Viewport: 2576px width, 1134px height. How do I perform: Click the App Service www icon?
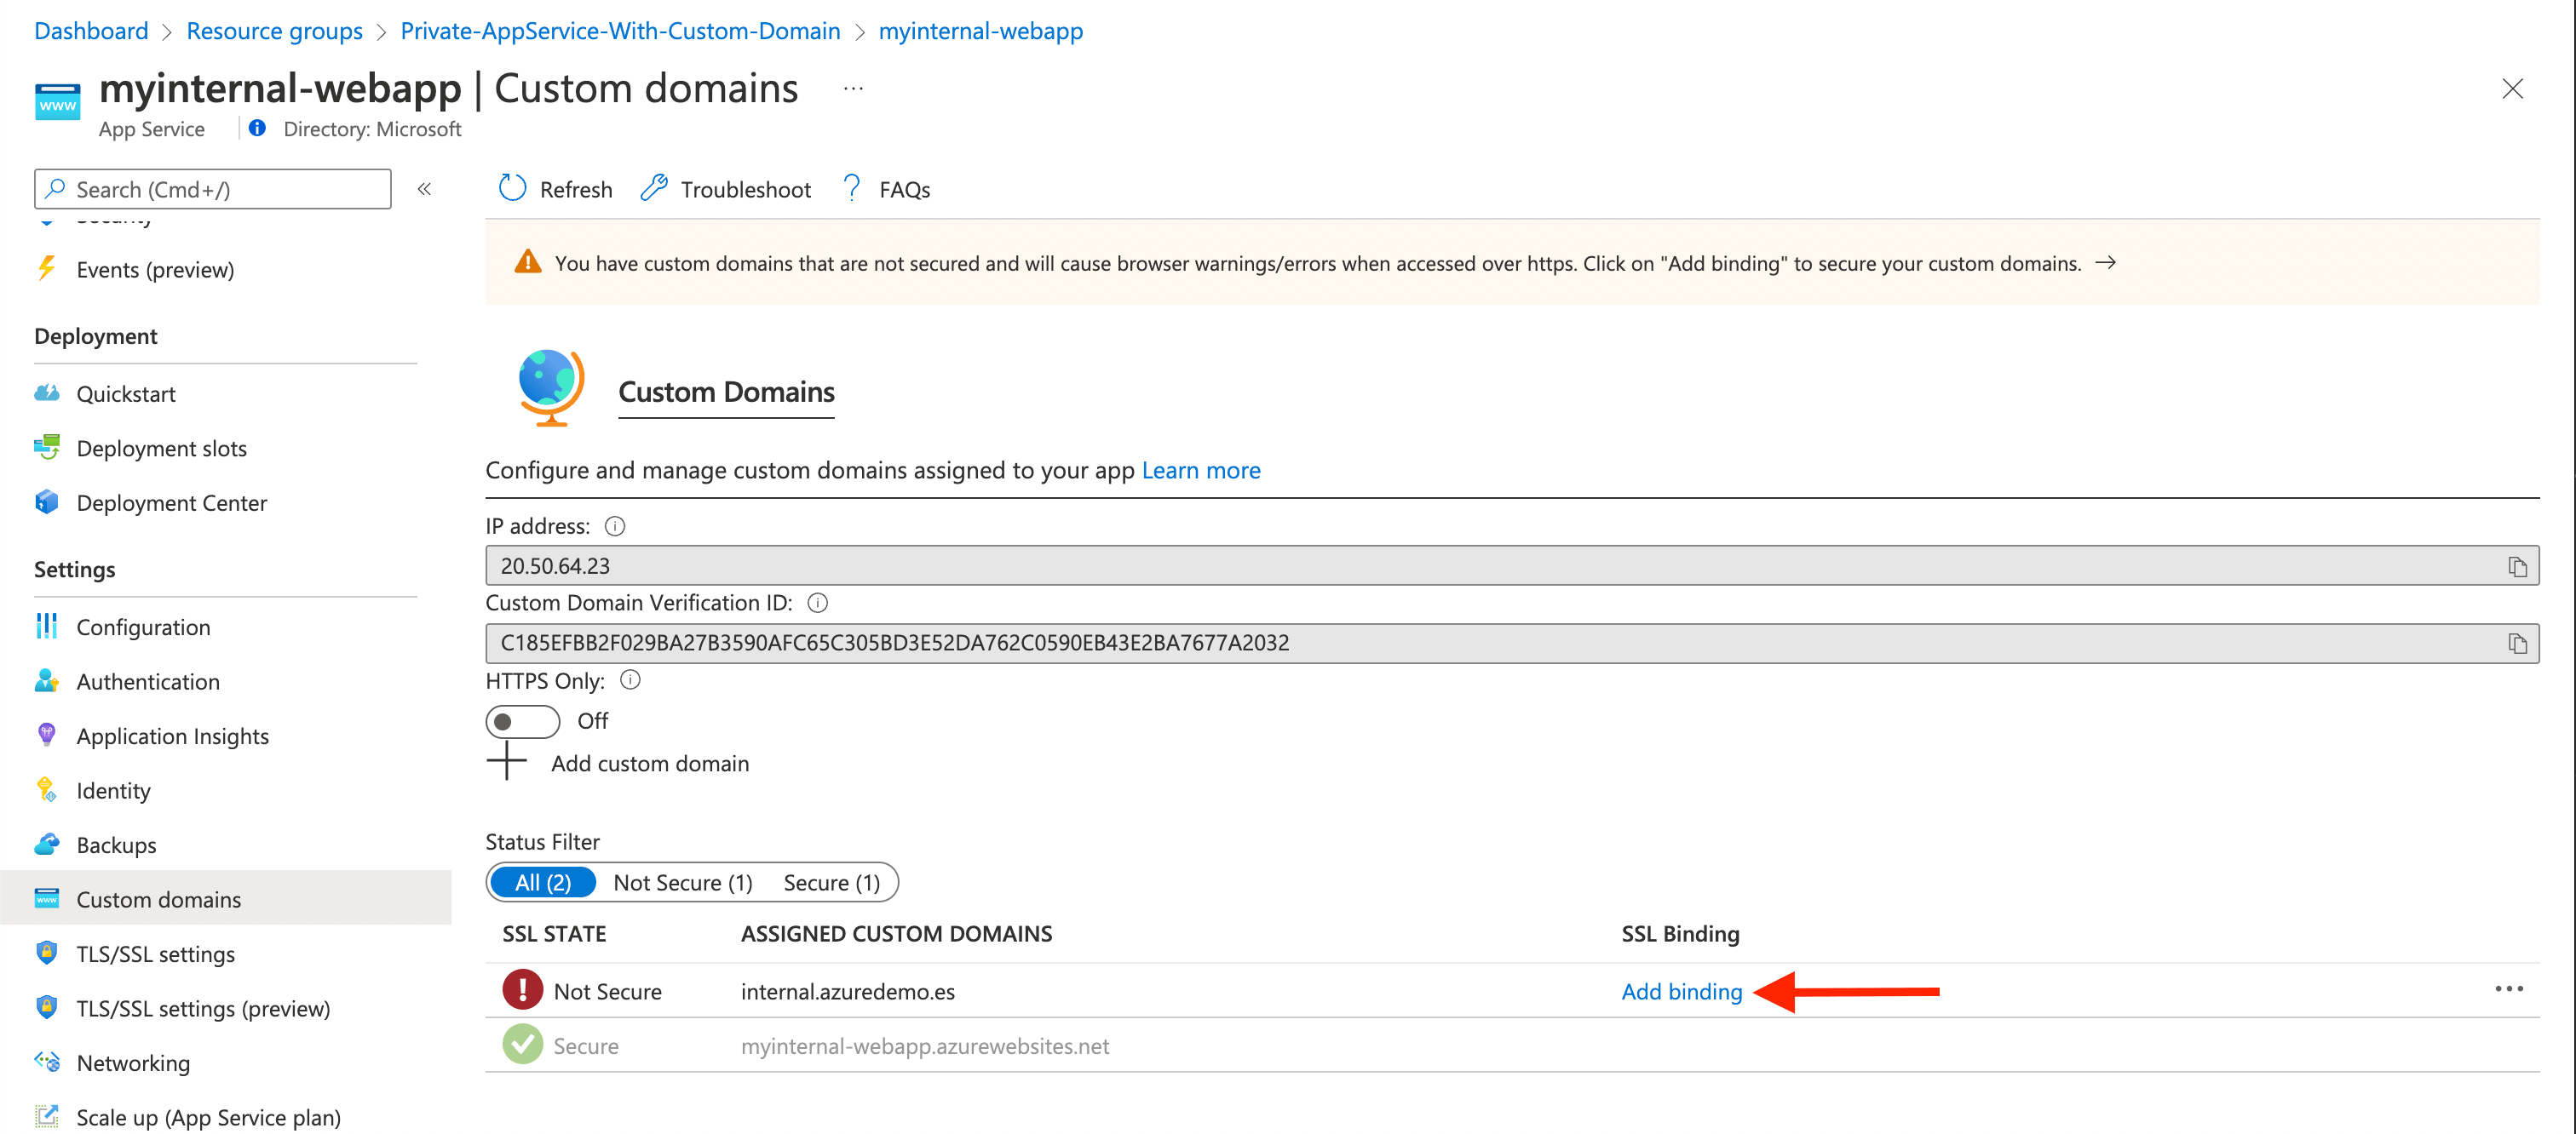click(x=57, y=102)
